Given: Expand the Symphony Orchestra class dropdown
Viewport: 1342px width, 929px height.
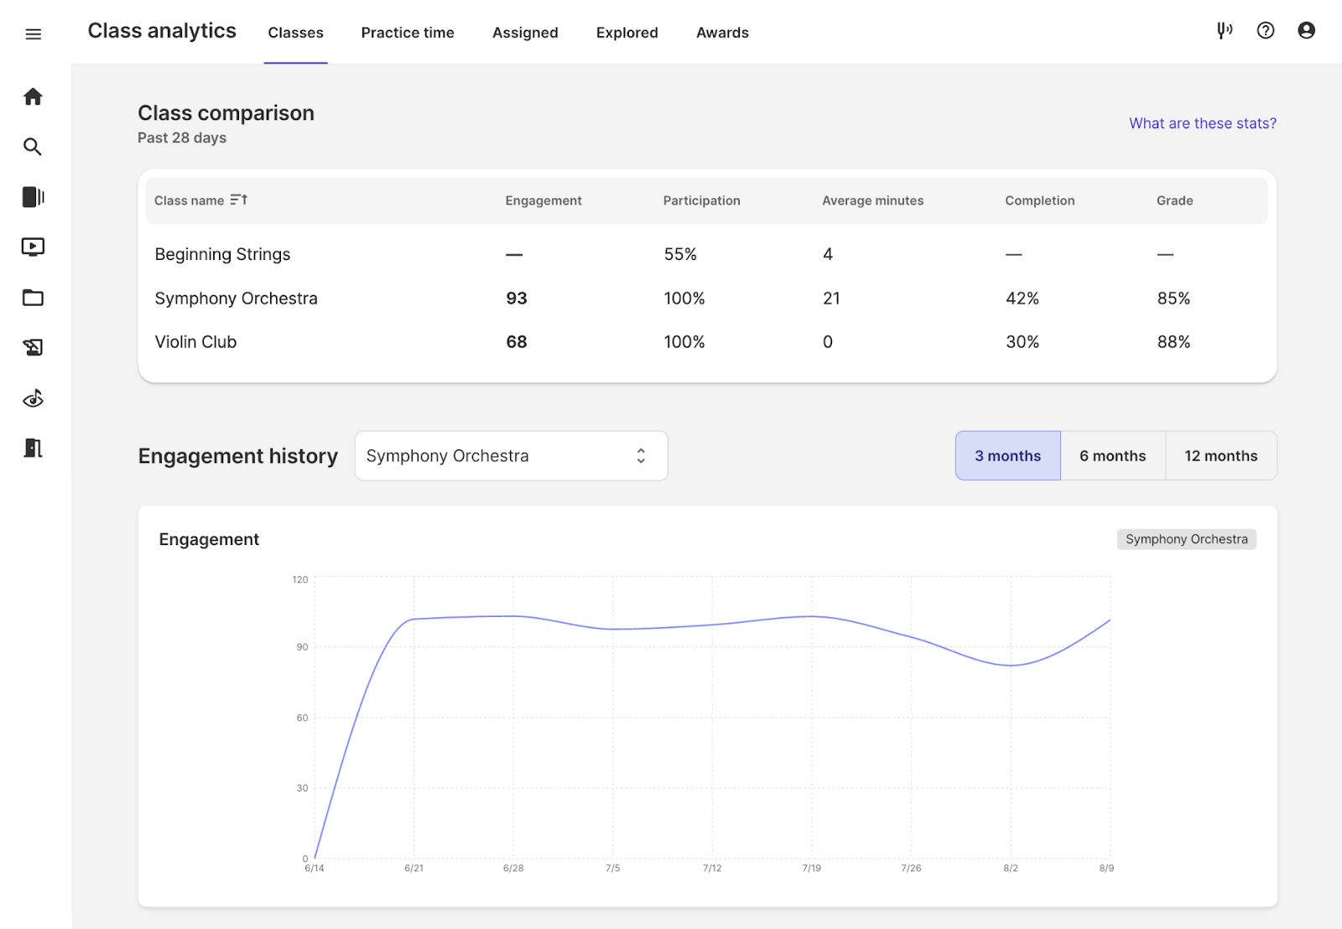Looking at the screenshot, I should (511, 456).
